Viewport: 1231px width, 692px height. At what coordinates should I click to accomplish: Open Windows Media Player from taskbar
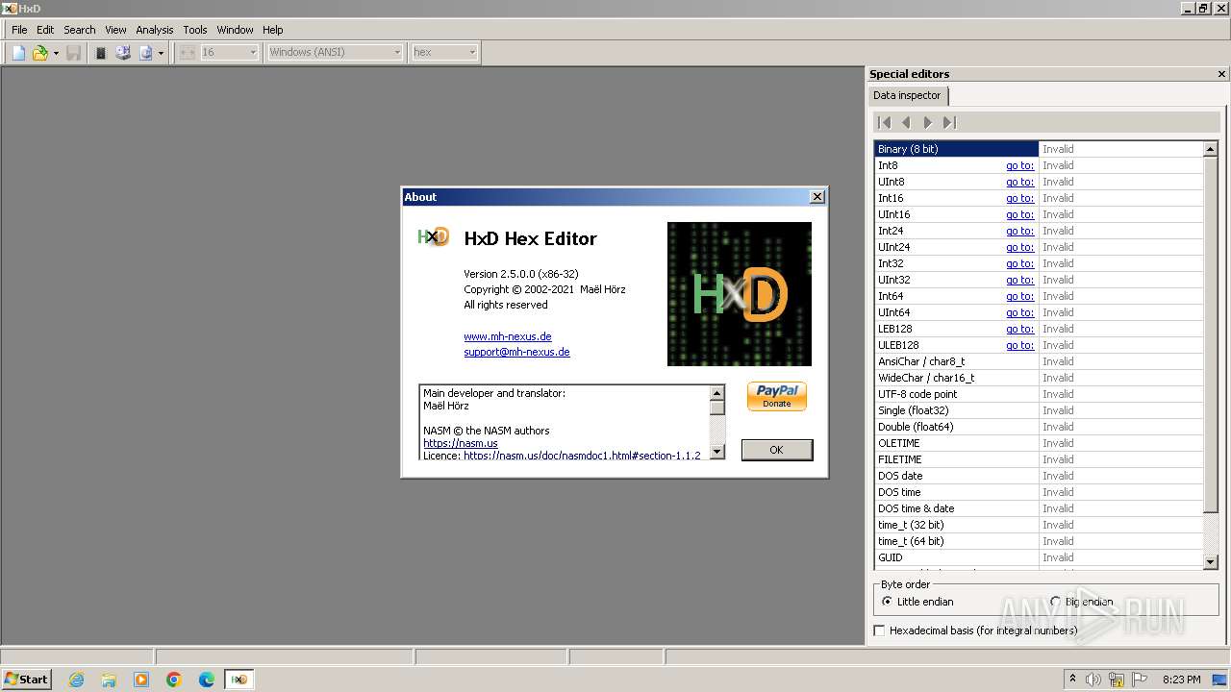[x=141, y=680]
